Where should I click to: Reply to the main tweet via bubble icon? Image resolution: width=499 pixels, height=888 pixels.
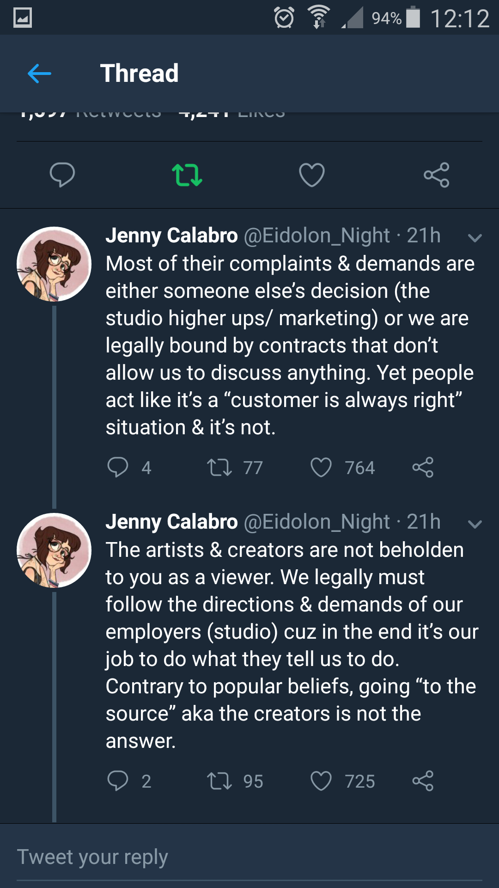(62, 175)
